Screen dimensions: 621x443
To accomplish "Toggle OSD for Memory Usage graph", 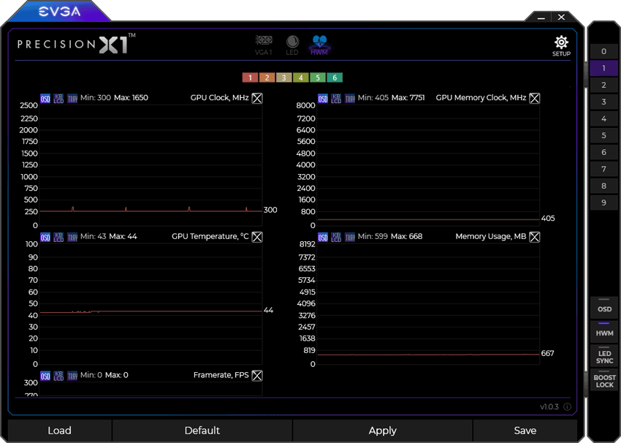I will 323,237.
